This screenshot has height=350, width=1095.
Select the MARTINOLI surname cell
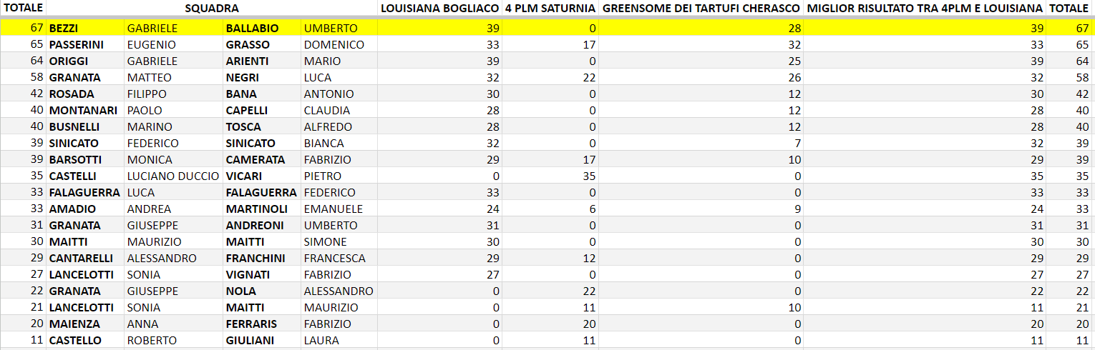click(x=257, y=209)
